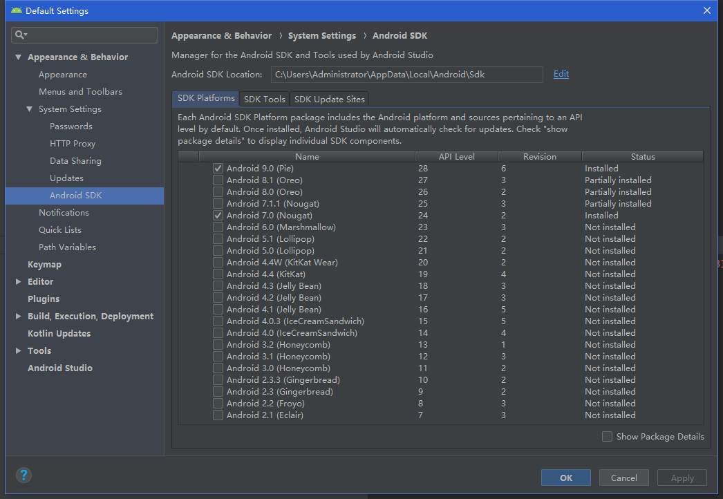Screen dimensions: 723x499
Task: Open Path Variables settings
Action: click(67, 247)
